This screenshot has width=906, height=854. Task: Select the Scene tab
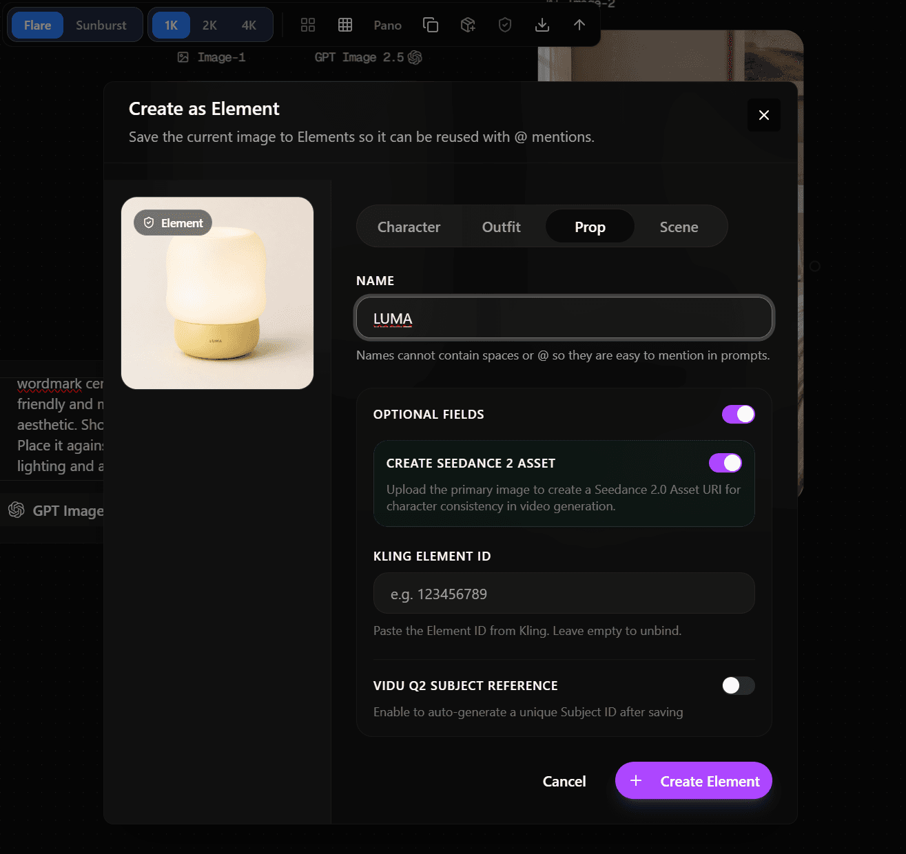pos(679,227)
